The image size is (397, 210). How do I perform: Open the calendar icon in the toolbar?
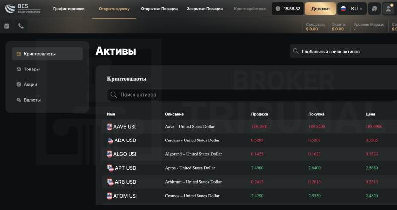(7, 26)
